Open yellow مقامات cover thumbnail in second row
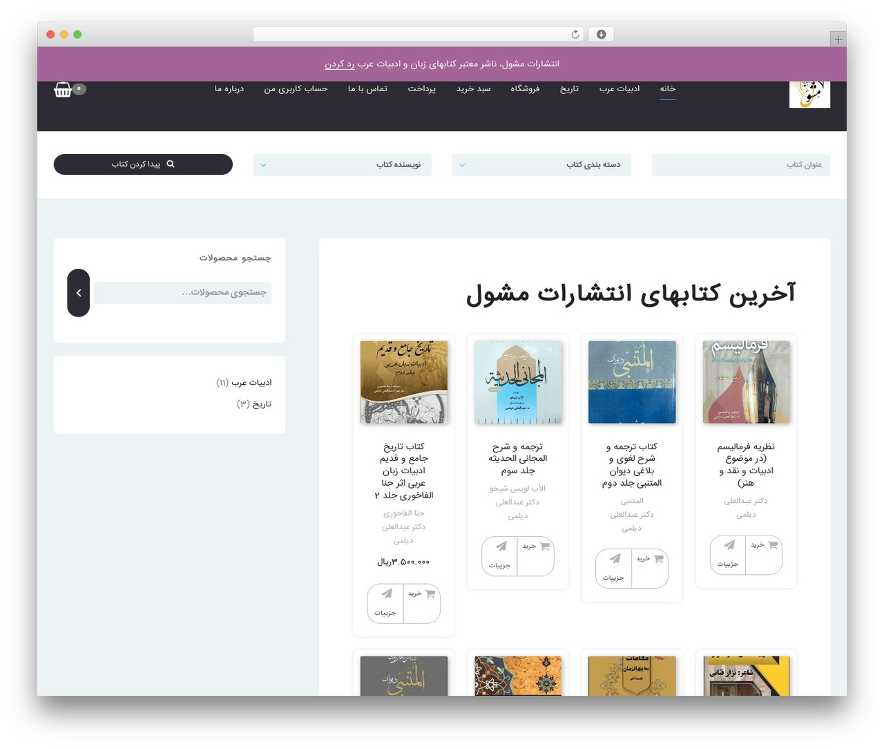This screenshot has height=749, width=884. (632, 676)
